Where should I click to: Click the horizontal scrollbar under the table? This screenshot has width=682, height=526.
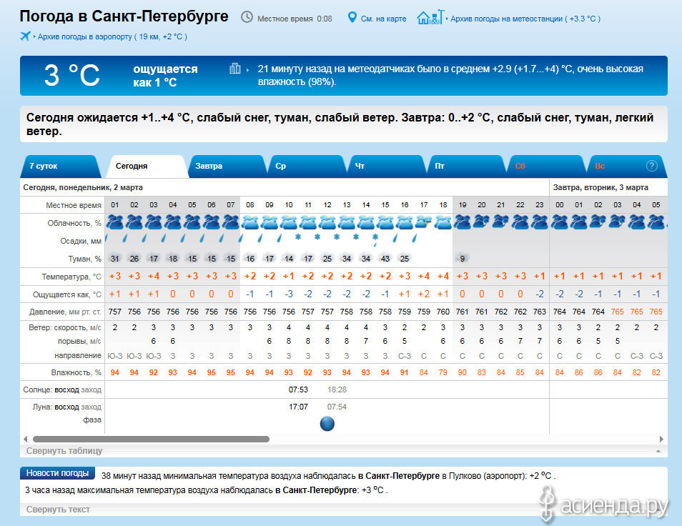coord(151,439)
